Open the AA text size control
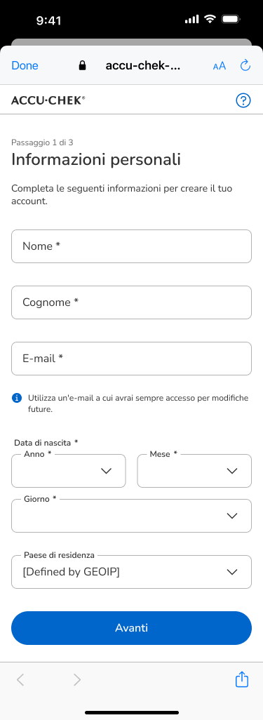Viewport: 263px width, 720px height. pyautogui.click(x=220, y=66)
